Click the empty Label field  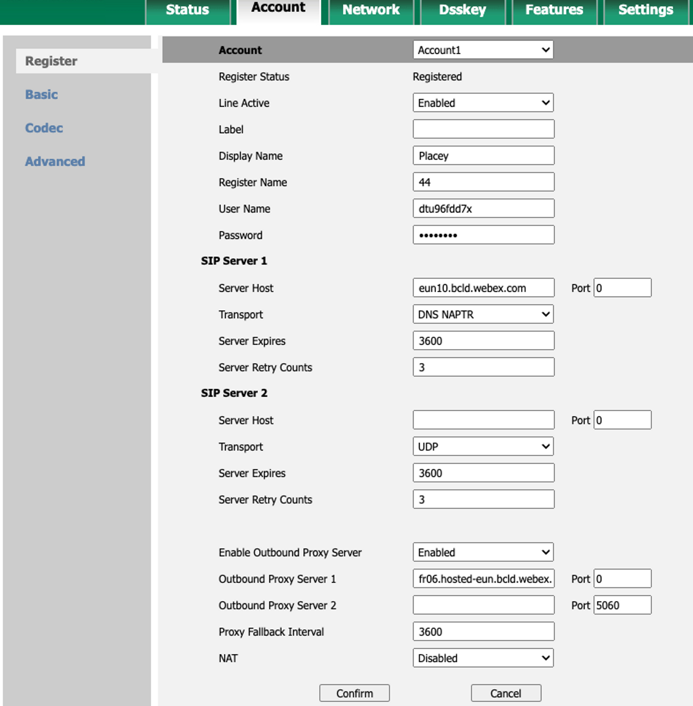click(x=484, y=129)
